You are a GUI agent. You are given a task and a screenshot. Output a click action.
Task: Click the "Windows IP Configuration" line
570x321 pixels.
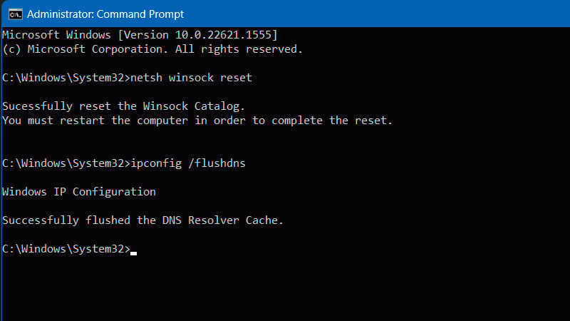(79, 192)
